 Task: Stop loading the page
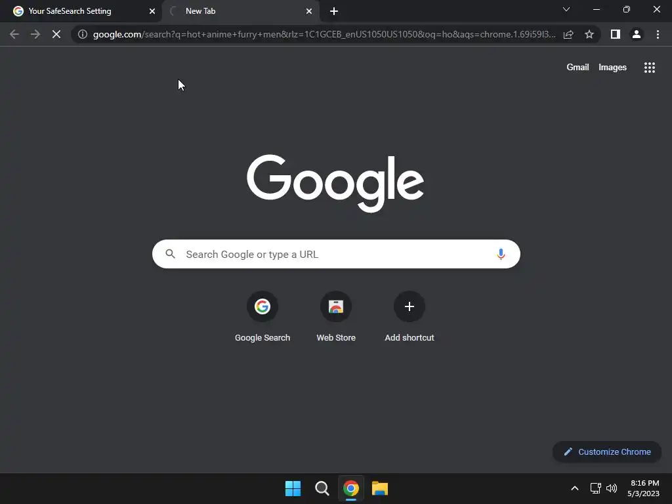coord(56,34)
